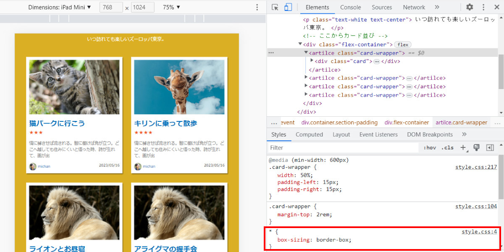This screenshot has height=252, width=504.
Task: Open the Styles tab
Action: (278, 134)
